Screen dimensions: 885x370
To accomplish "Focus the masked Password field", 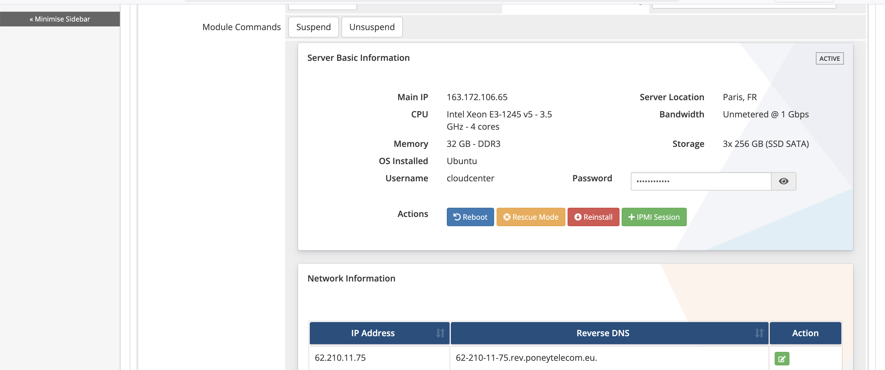I will pos(701,181).
